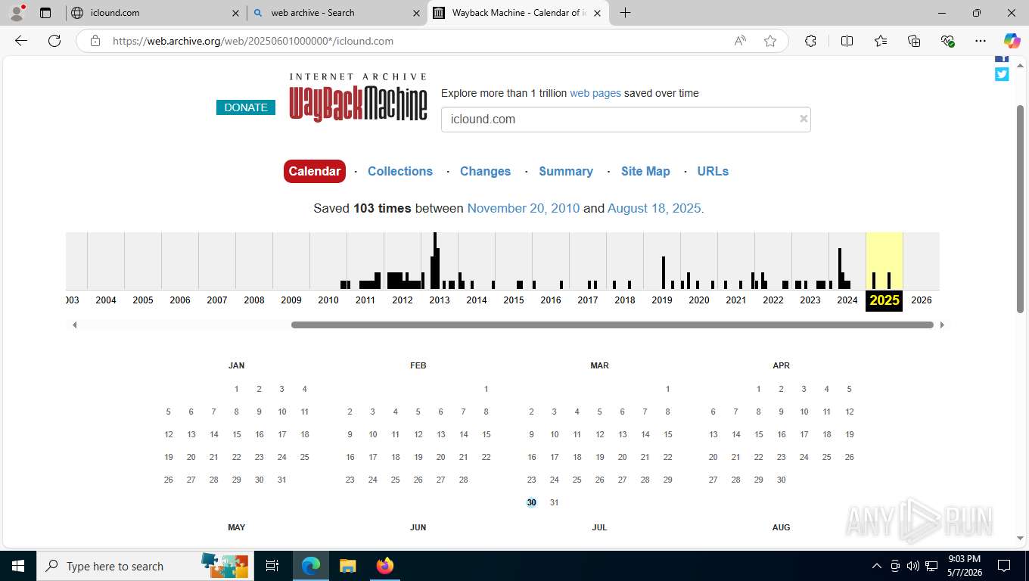Image resolution: width=1029 pixels, height=581 pixels.
Task: Go back with the browser back arrow
Action: click(21, 41)
